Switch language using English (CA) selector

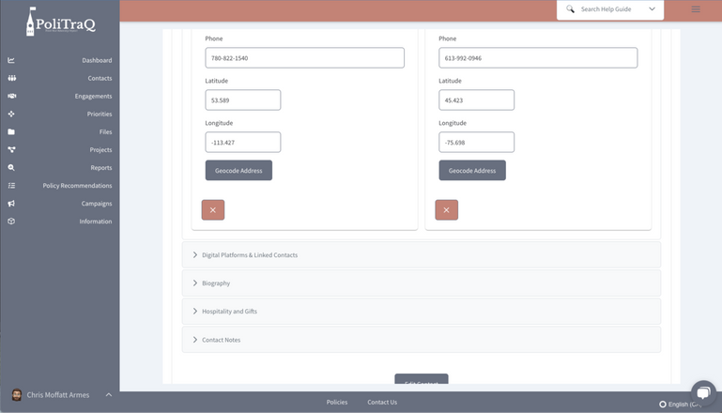(680, 404)
